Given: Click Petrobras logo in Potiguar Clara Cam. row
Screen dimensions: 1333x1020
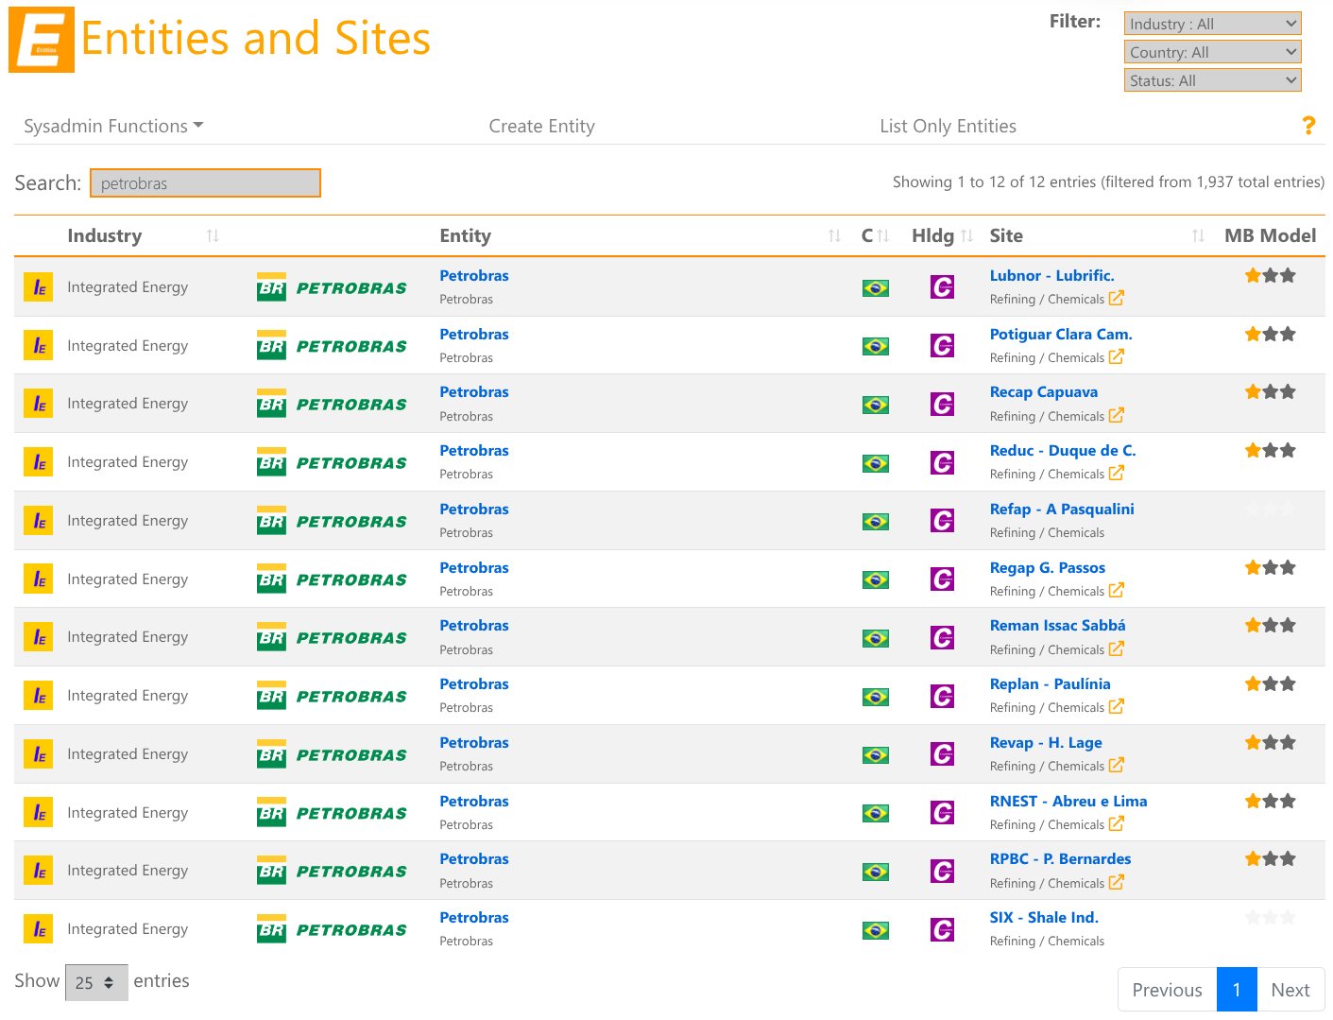Looking at the screenshot, I should click(x=332, y=346).
